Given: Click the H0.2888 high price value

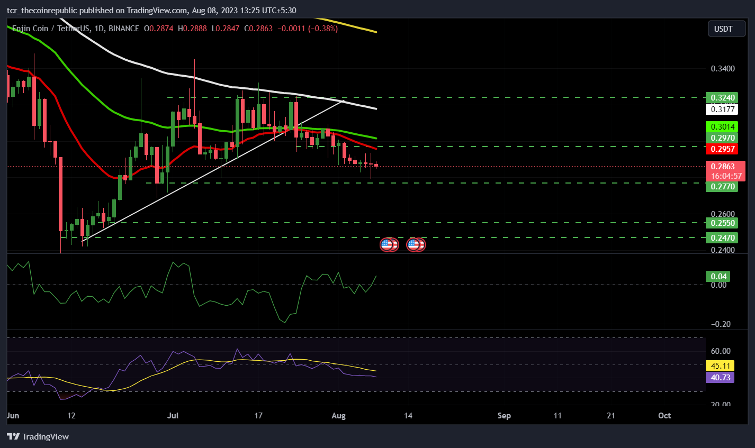Looking at the screenshot, I should coord(192,29).
